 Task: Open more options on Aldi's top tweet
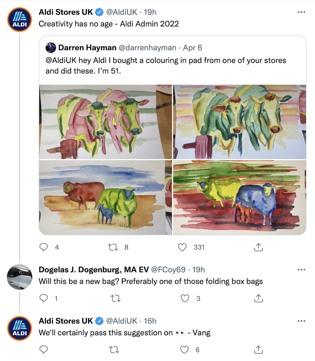tap(301, 12)
